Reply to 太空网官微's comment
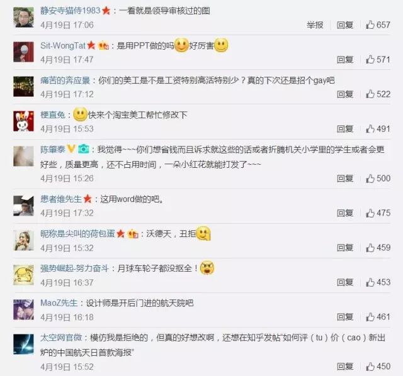Screen dimensions: 403x376 (345, 367)
